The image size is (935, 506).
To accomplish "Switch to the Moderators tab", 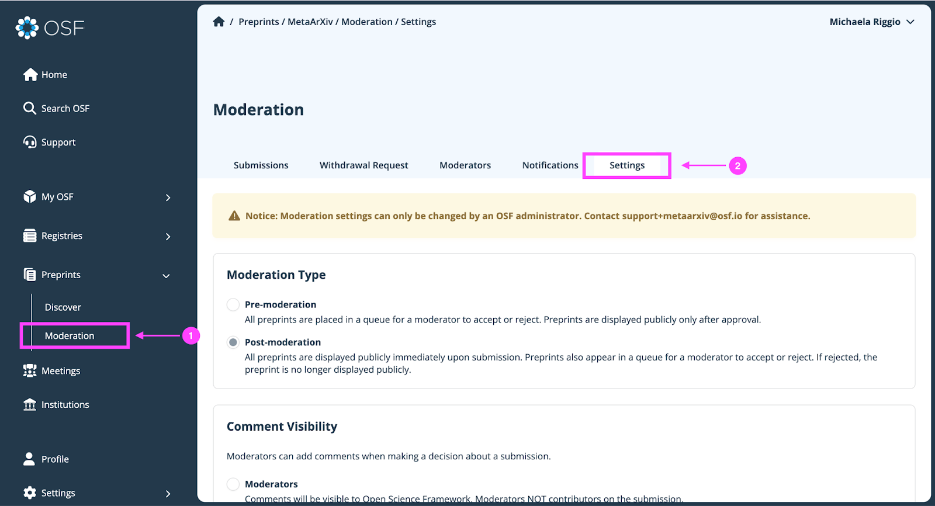I will [465, 165].
